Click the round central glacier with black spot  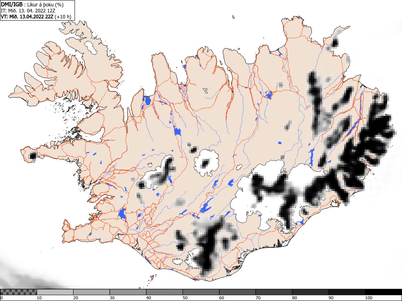coord(206,163)
